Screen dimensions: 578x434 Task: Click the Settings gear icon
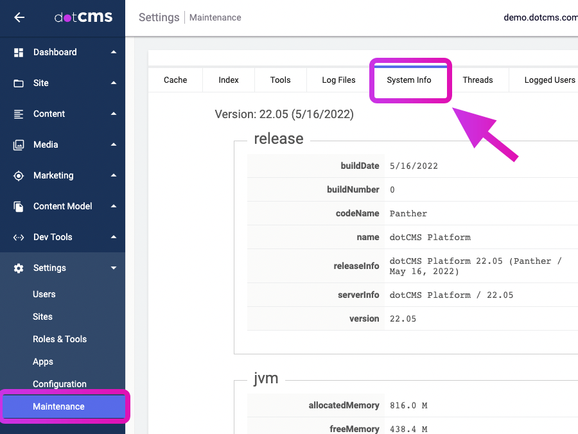pos(19,268)
